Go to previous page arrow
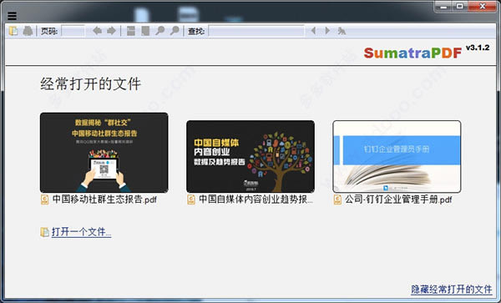Viewport: 501px width, 303px height. (97, 31)
